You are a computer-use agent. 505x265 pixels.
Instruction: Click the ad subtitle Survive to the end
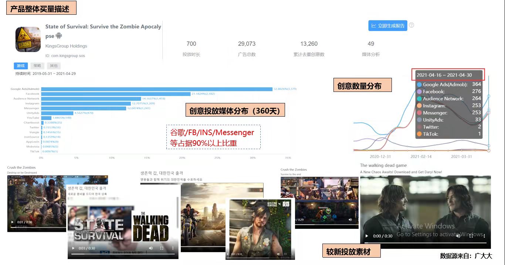291,174
